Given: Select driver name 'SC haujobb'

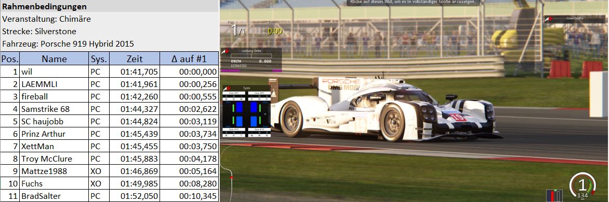Looking at the screenshot, I should coord(42,121).
